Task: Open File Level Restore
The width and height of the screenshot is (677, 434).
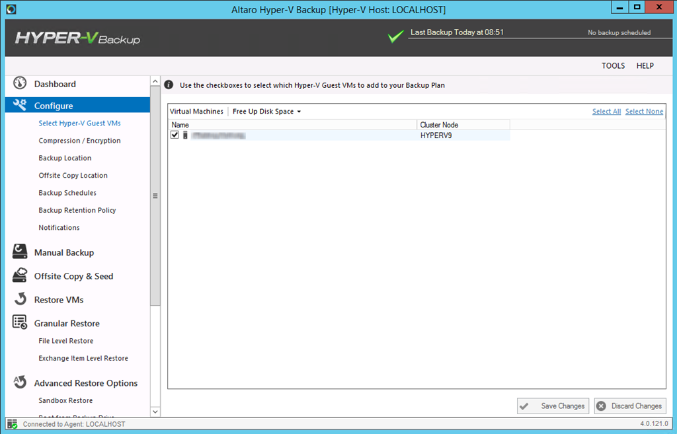Action: (x=65, y=341)
